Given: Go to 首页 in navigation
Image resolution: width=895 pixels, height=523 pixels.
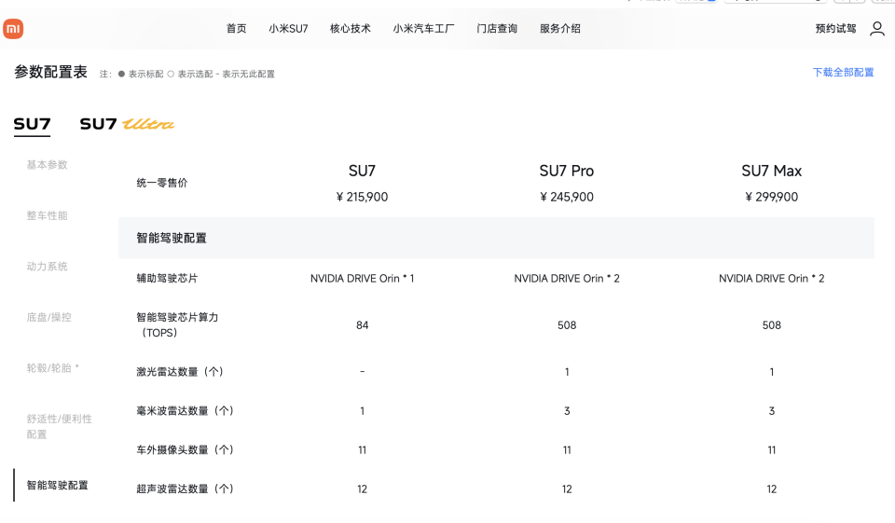Looking at the screenshot, I should tap(236, 29).
